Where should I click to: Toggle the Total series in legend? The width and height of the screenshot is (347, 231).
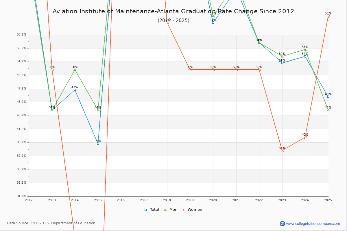(152, 210)
